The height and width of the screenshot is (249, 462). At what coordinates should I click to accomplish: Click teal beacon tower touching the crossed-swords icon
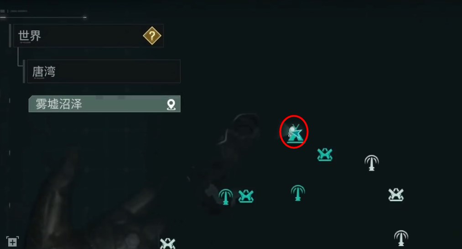pyautogui.click(x=226, y=197)
